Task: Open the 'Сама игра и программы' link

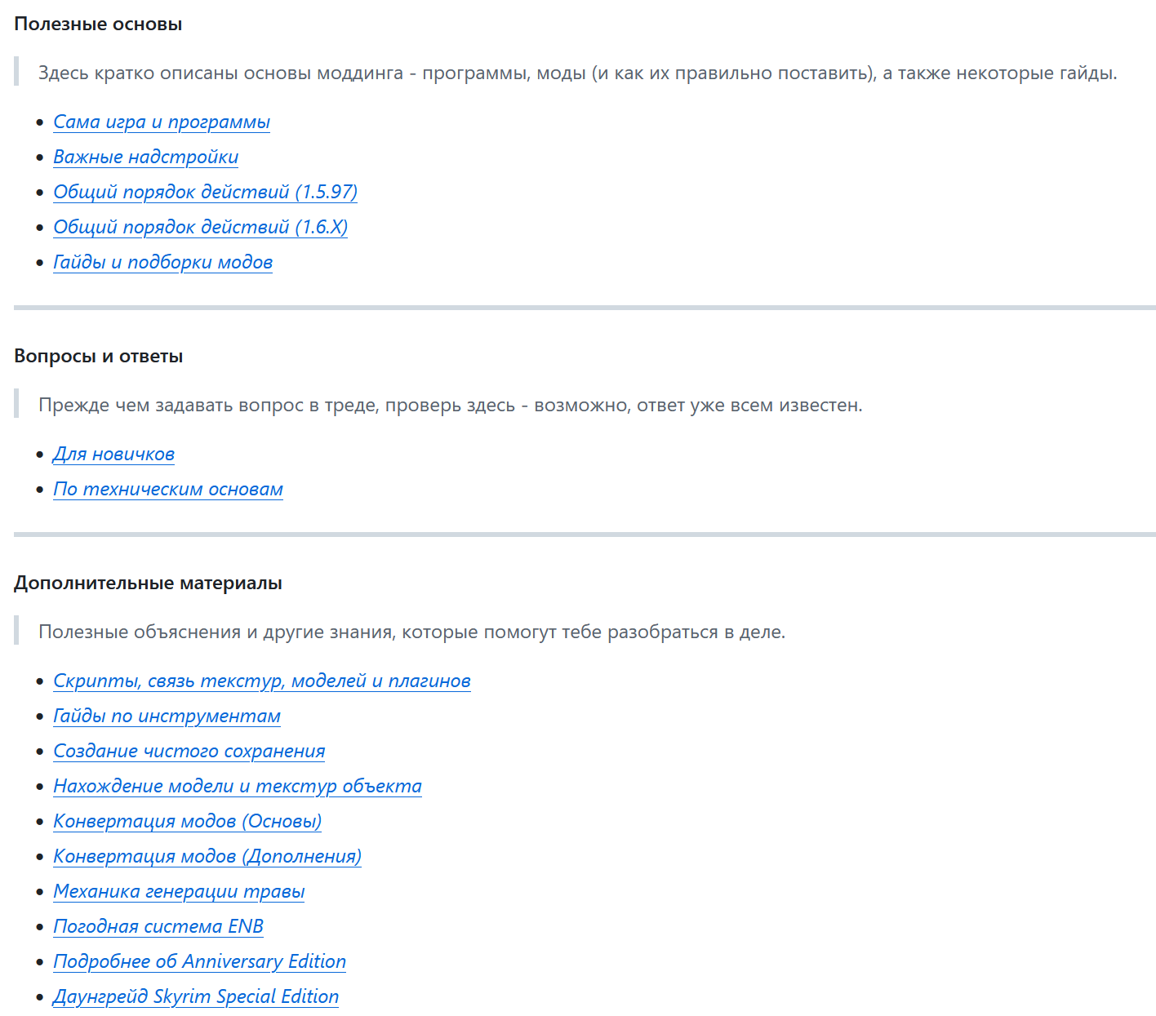Action: tap(161, 122)
